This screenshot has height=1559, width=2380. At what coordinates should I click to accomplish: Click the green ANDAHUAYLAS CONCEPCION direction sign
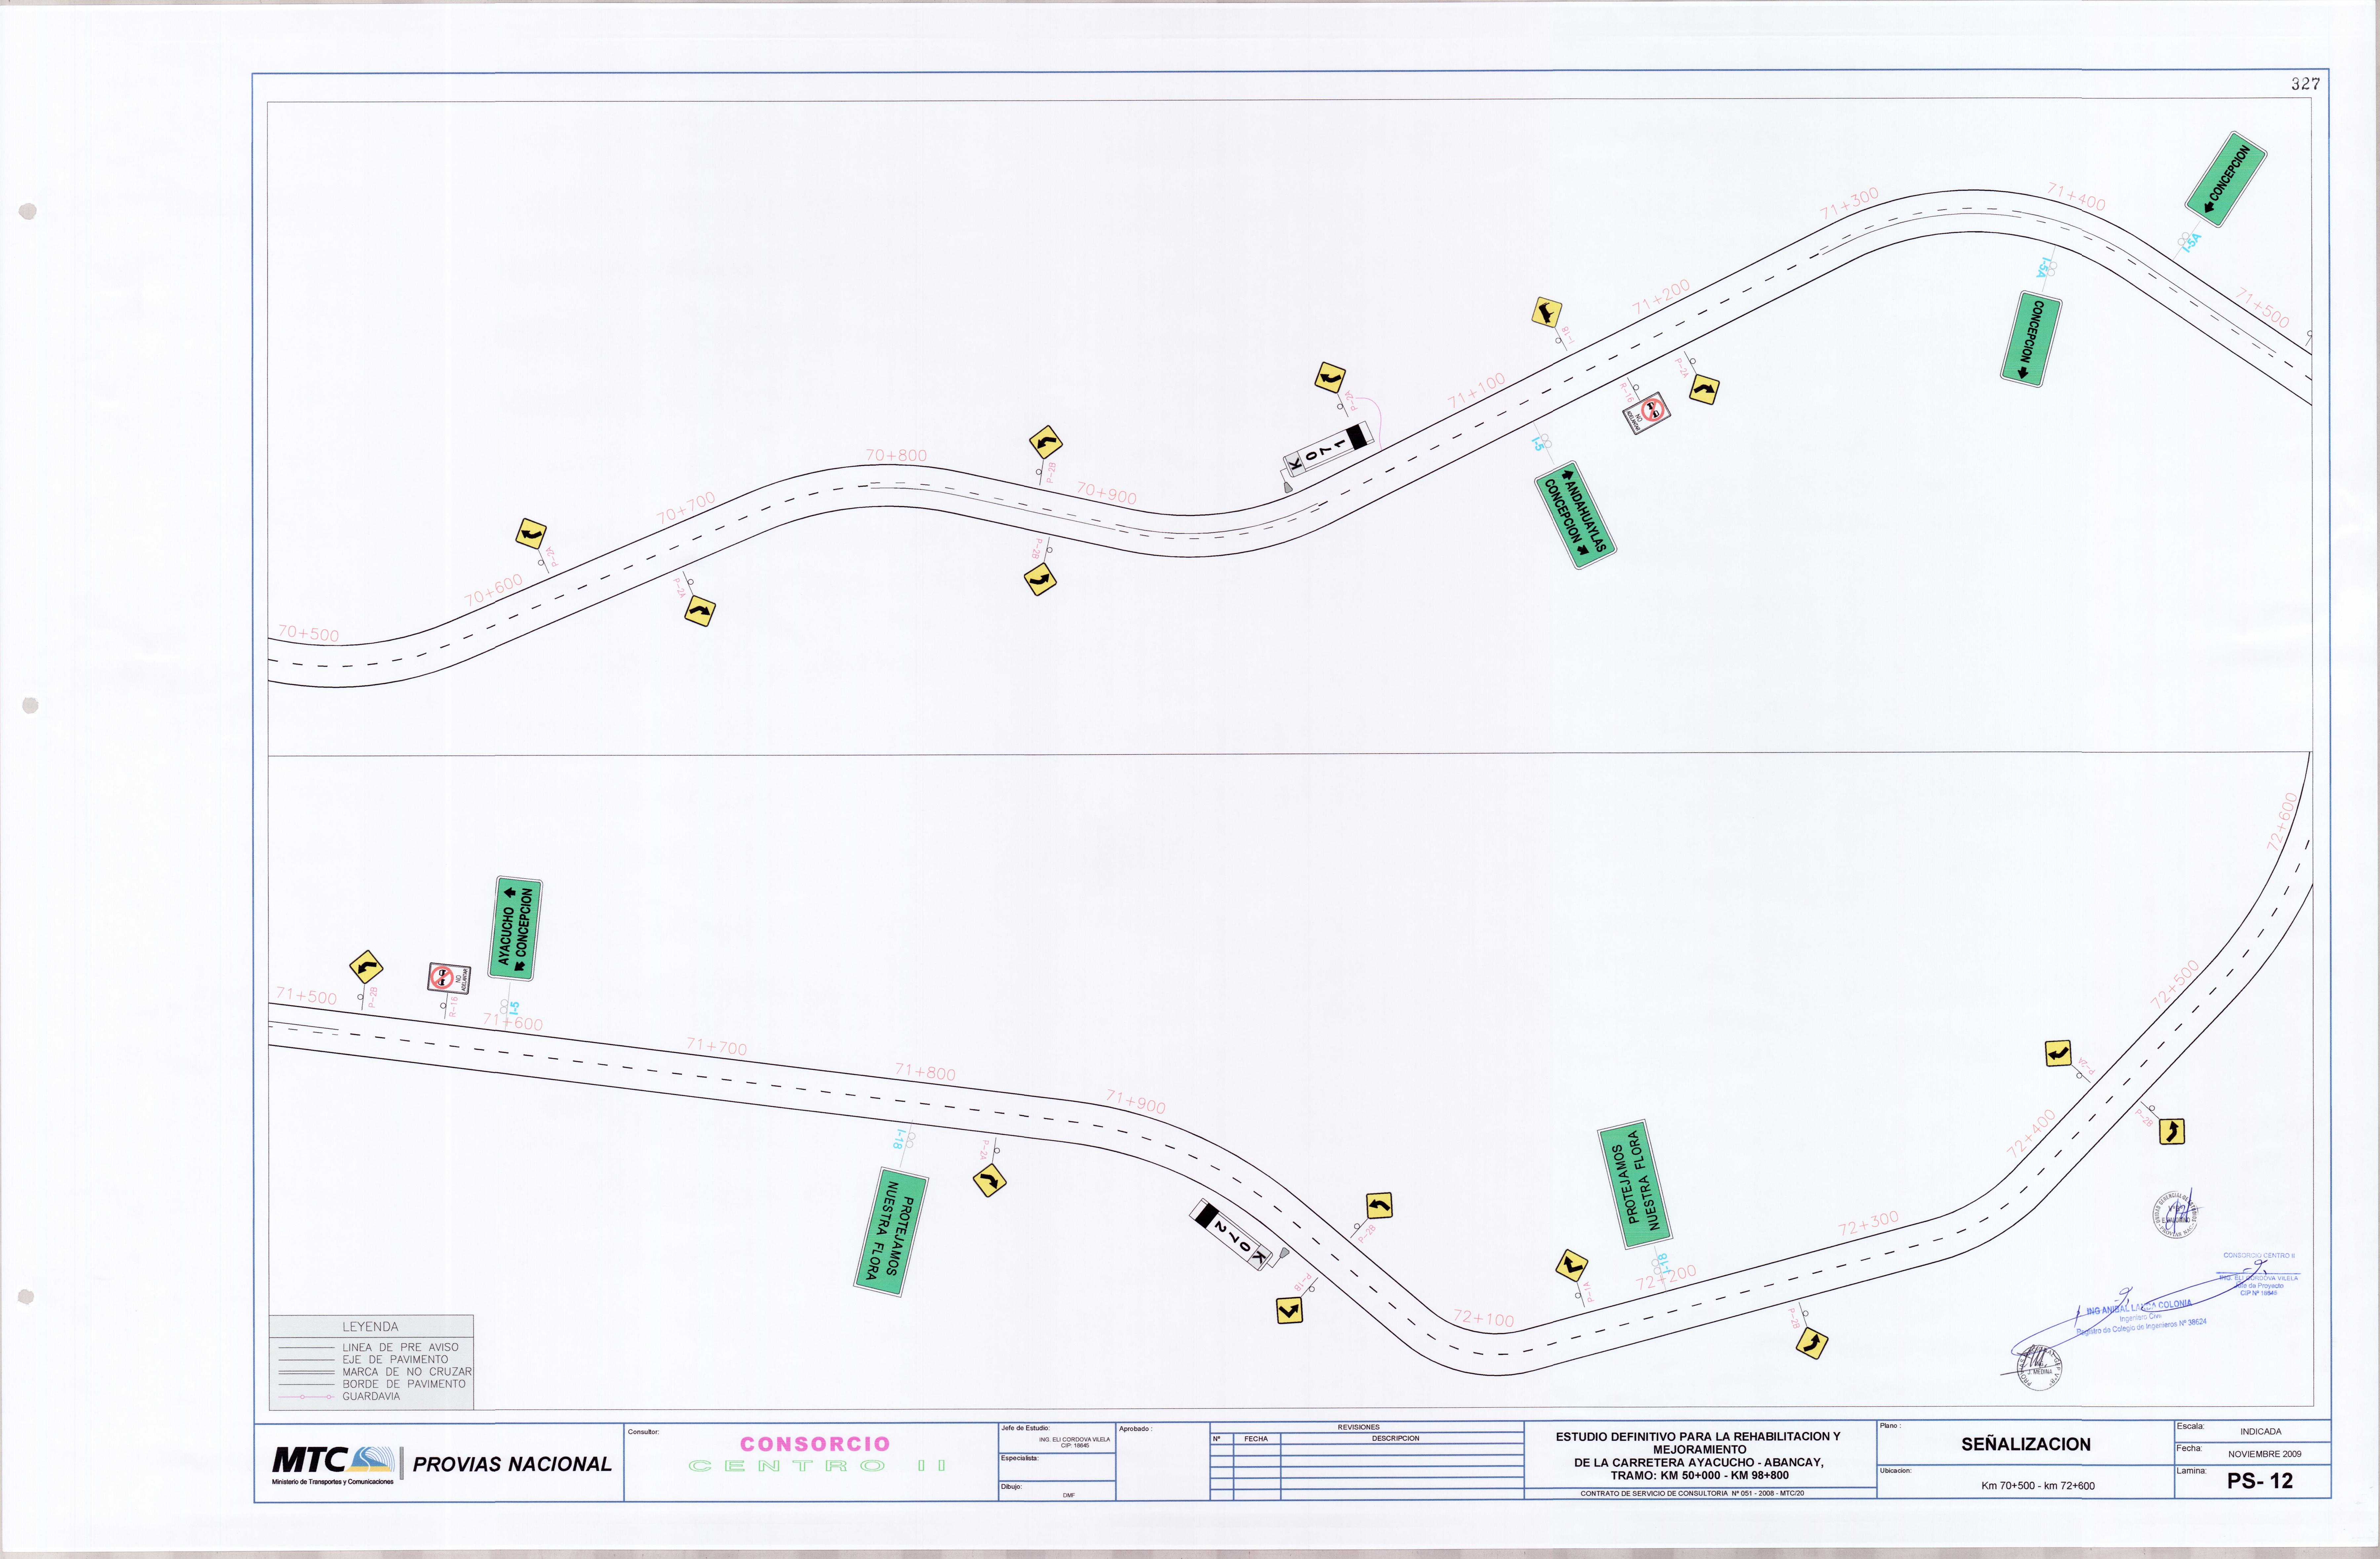coord(1575,515)
